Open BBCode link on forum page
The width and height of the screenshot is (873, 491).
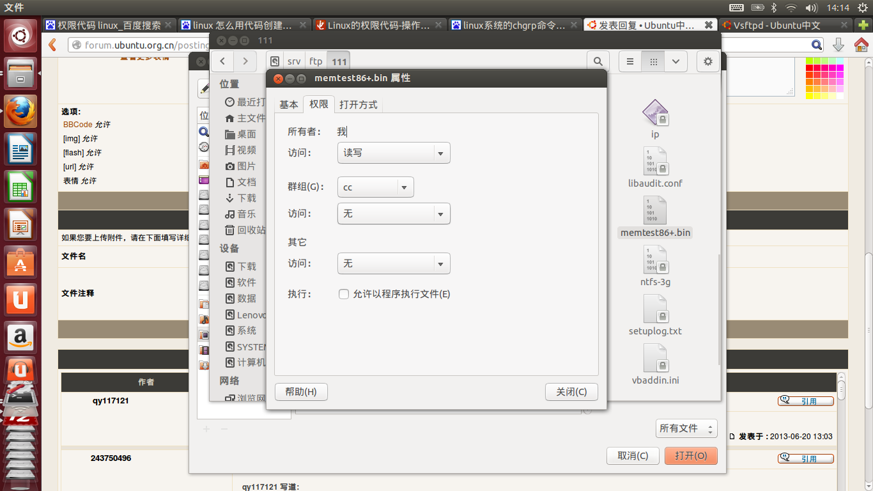click(77, 124)
